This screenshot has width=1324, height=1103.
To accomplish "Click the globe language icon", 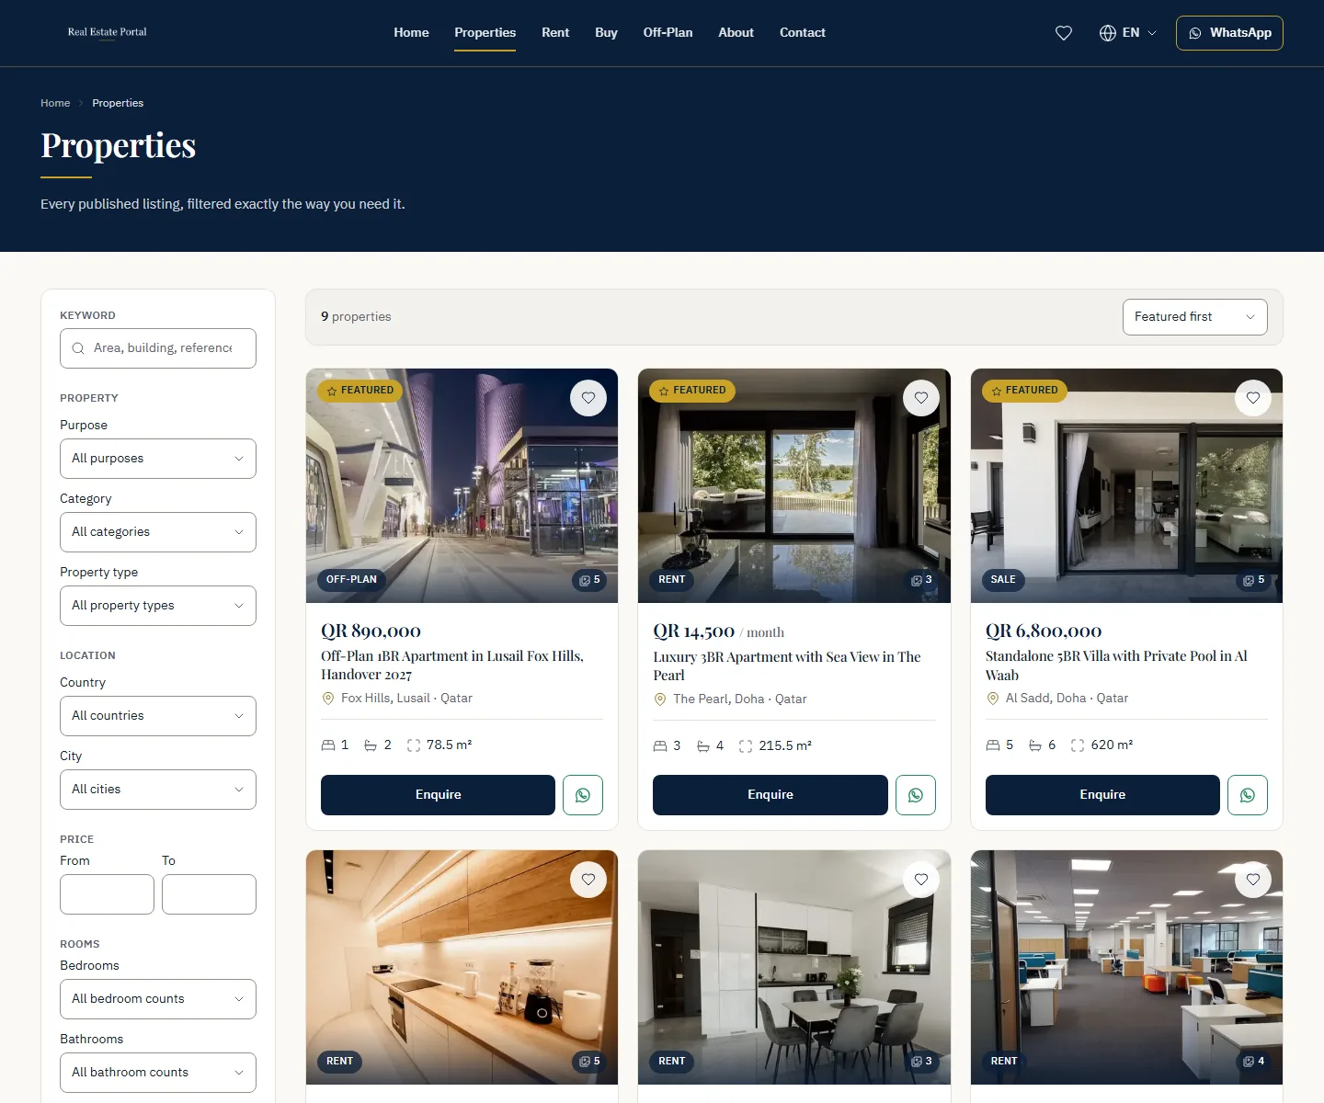I will [1108, 33].
